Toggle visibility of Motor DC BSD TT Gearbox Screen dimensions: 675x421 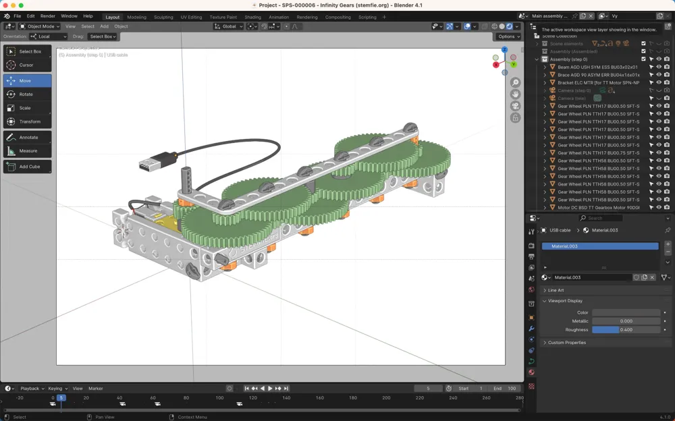(x=658, y=207)
